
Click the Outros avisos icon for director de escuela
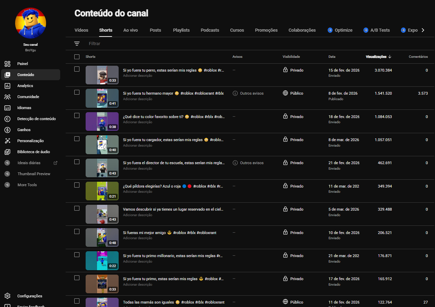pos(235,163)
